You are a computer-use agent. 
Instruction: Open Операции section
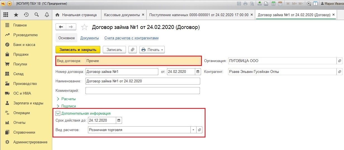[x=26, y=113]
